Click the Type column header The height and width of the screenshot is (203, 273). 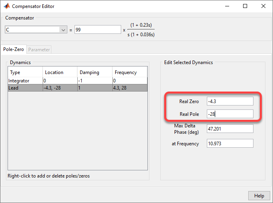tap(25, 72)
